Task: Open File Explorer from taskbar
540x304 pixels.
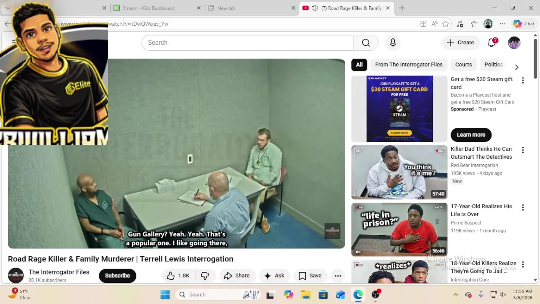Action: 306,295
